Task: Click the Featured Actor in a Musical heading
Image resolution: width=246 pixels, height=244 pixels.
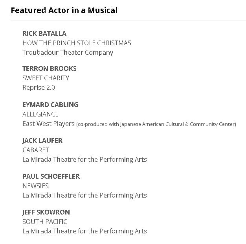Action: tap(64, 10)
